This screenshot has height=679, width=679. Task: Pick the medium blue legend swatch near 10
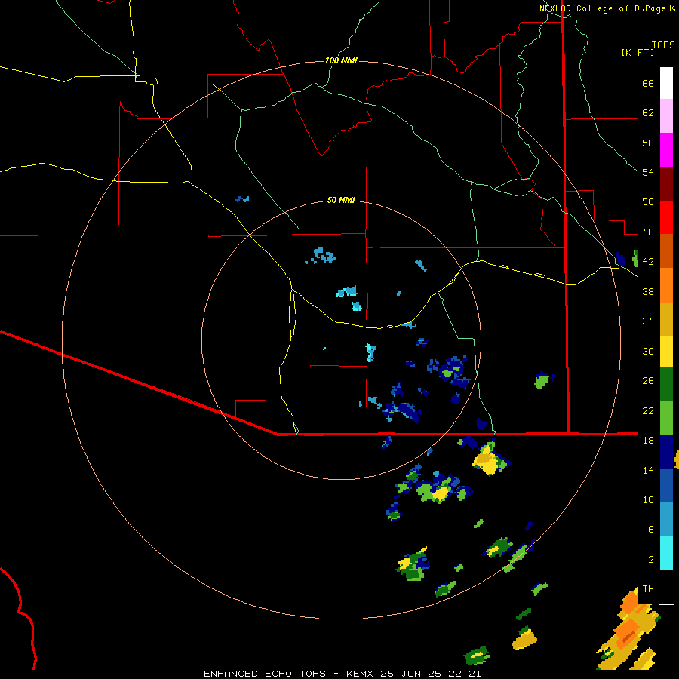click(x=666, y=485)
